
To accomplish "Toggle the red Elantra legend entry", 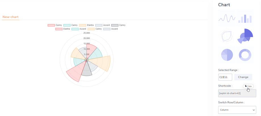I will click(62, 29).
